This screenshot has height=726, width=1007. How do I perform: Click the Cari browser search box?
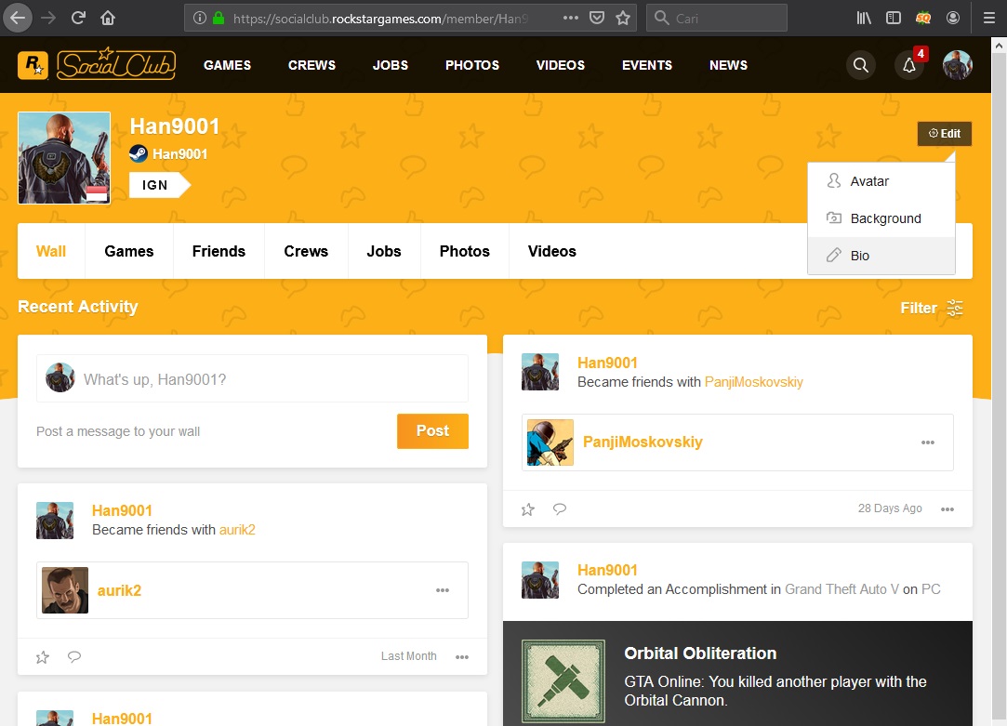(717, 18)
